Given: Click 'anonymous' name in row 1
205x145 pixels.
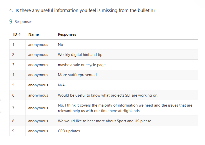Looking at the screenshot, I should coord(38,45).
